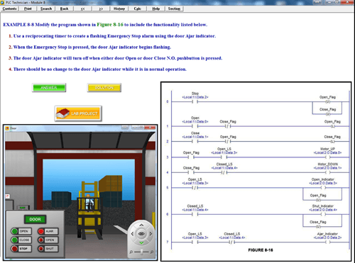Click the red OPEN indicator lamp

pyautogui.click(x=41, y=240)
